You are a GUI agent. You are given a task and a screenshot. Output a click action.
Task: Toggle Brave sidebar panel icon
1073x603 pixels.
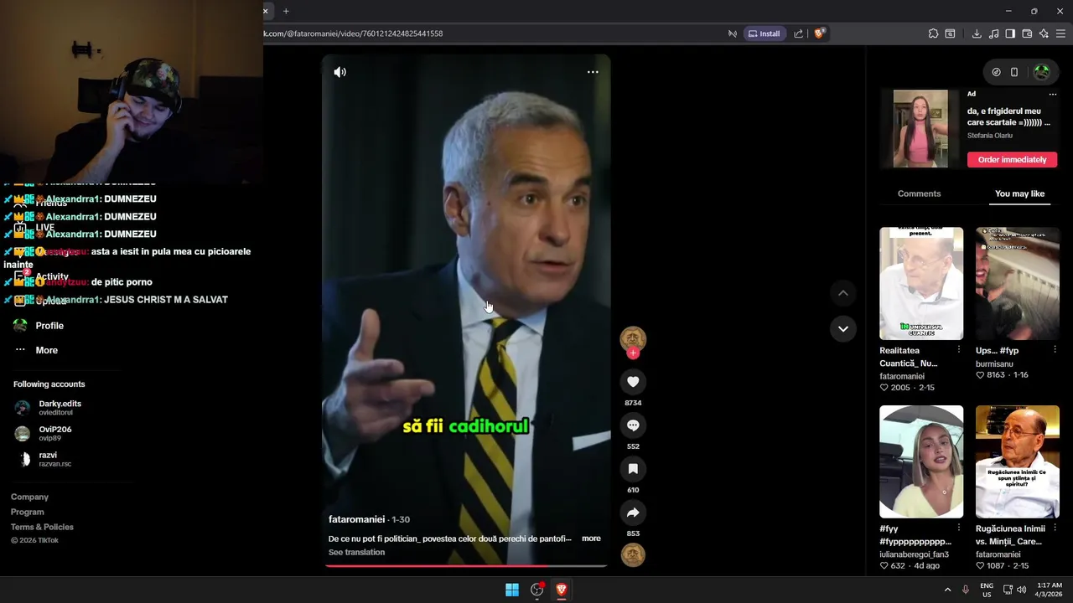click(1010, 33)
